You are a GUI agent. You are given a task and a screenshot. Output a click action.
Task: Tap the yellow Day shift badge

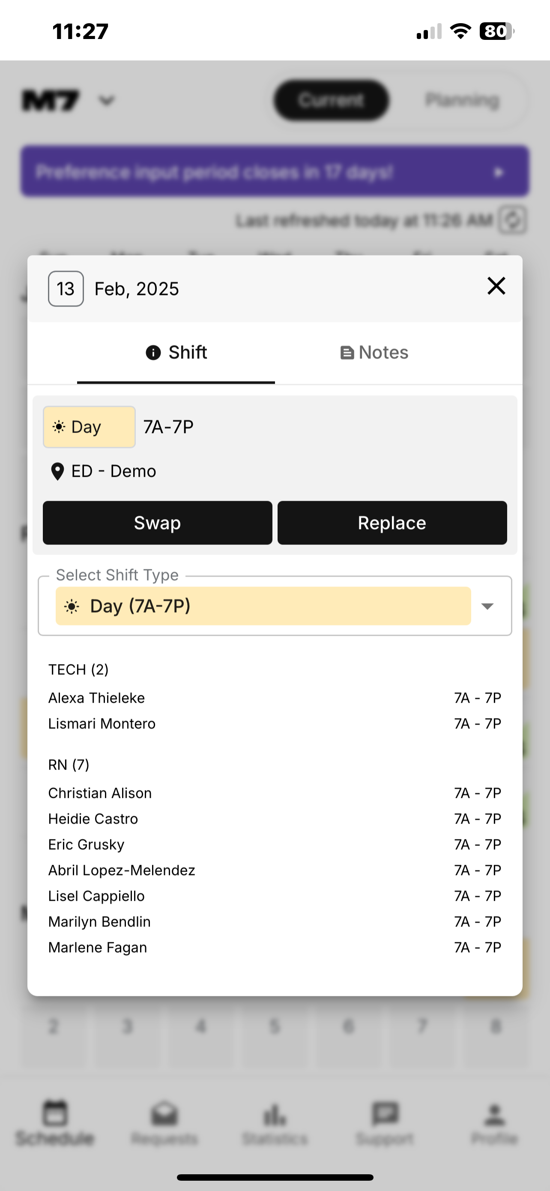click(89, 427)
